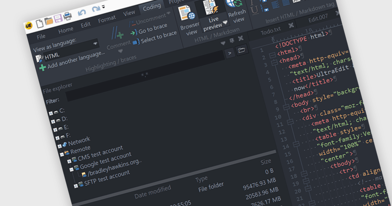Select the SFTP test account item
The image size is (392, 206).
(x=107, y=179)
